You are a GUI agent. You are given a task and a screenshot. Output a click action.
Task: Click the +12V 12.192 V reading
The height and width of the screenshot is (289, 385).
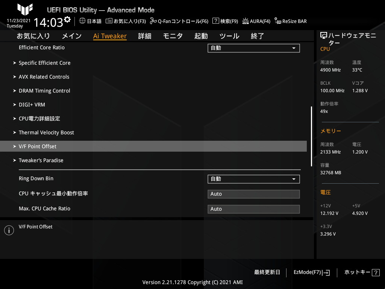[329, 213]
